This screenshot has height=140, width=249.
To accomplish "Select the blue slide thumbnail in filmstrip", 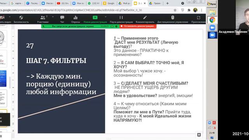I will tap(4, 79).
